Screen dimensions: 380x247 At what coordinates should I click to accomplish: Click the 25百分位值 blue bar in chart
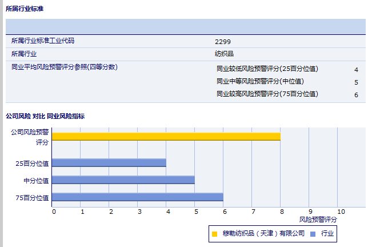point(109,163)
